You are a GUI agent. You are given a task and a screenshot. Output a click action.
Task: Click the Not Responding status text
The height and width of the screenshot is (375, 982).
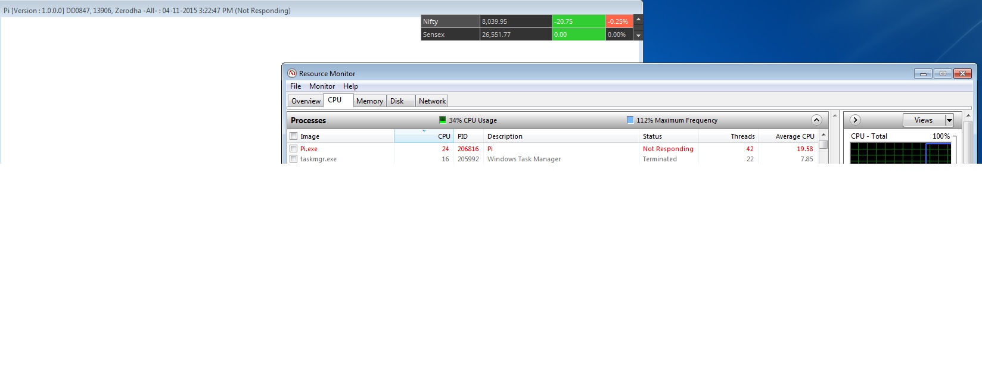(668, 149)
